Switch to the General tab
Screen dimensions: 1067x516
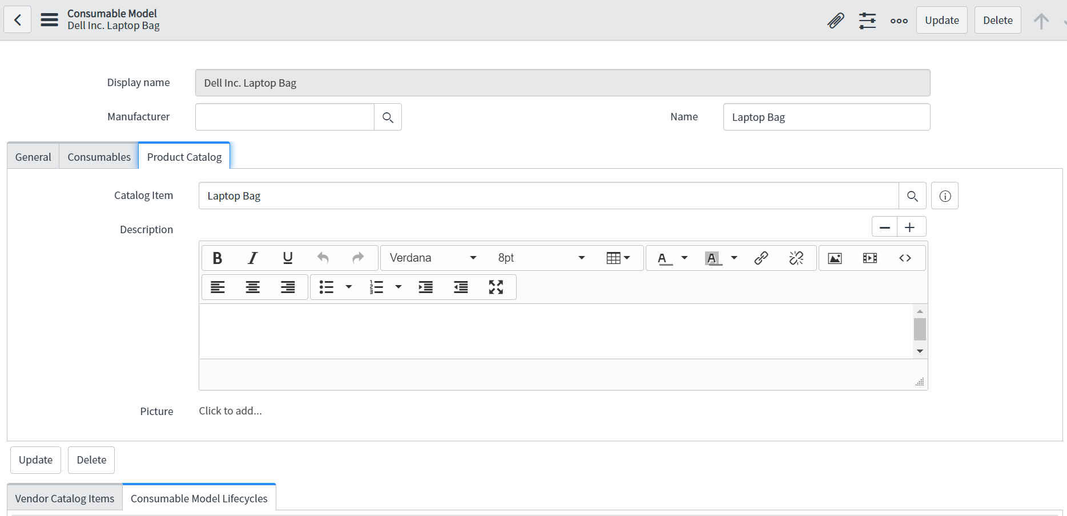[x=33, y=157]
